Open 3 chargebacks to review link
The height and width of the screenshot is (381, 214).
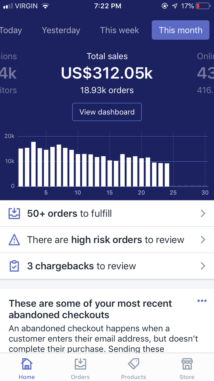81,266
